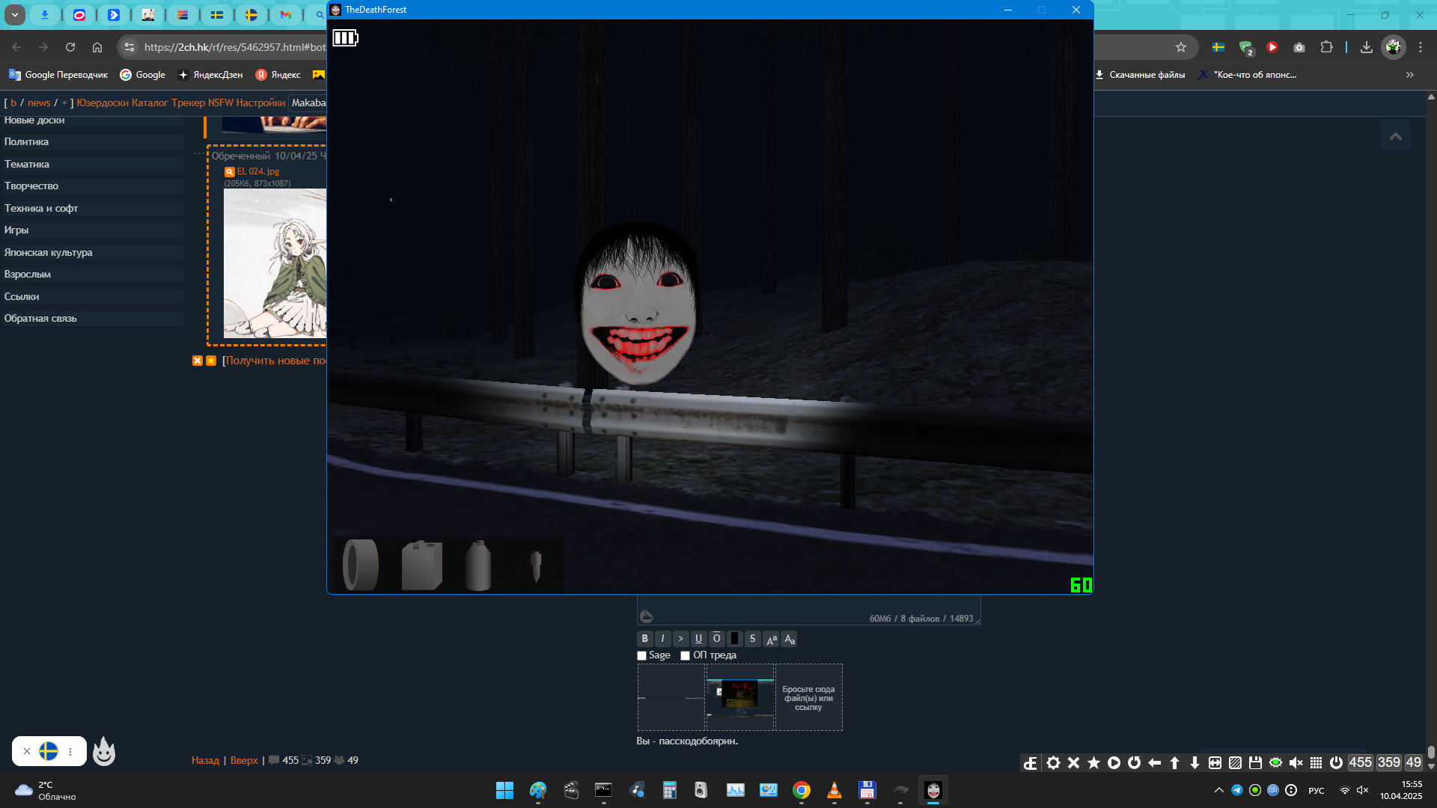Expand the bookmarks overflow chevron

(1410, 75)
